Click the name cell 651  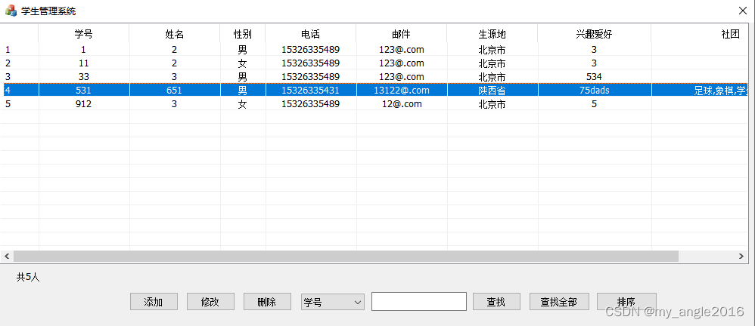pos(174,91)
